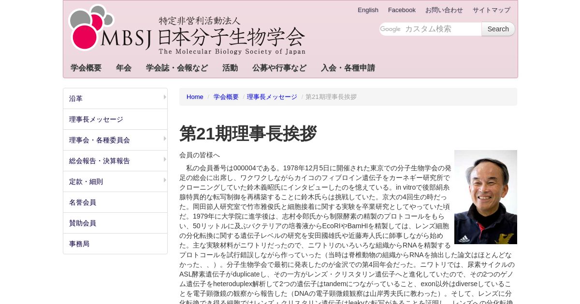Screen dimensions: 580x304
Task: Open 公募や行事など menu
Action: click(x=279, y=68)
